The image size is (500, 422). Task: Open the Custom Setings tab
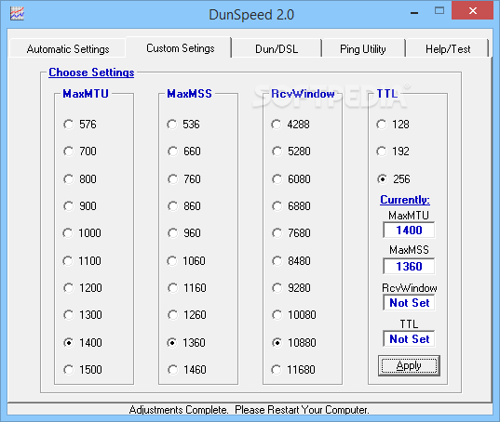(180, 48)
